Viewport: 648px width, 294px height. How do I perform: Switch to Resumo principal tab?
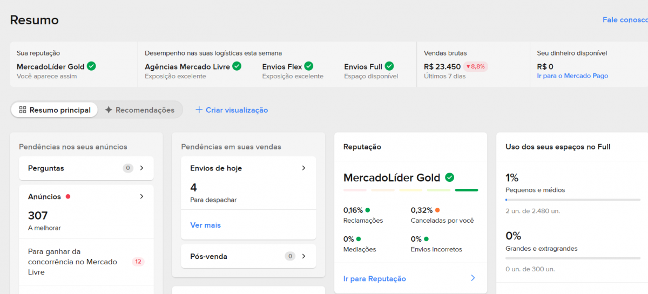(x=55, y=110)
